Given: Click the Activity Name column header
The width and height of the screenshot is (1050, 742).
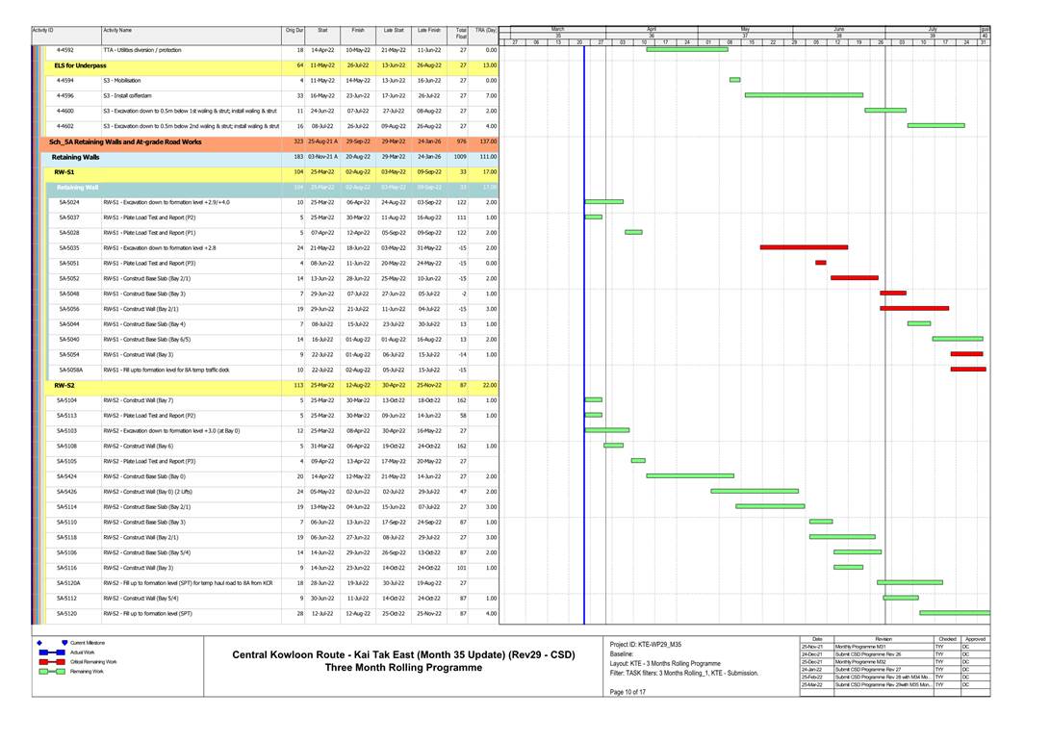Looking at the screenshot, I should (x=118, y=31).
